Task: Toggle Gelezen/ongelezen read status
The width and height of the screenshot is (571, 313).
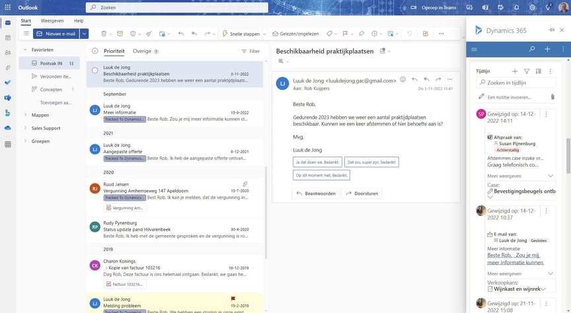Action: point(295,34)
